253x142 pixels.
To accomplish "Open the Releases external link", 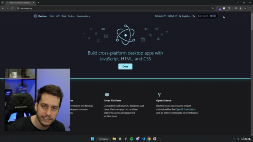I will (x=160, y=16).
